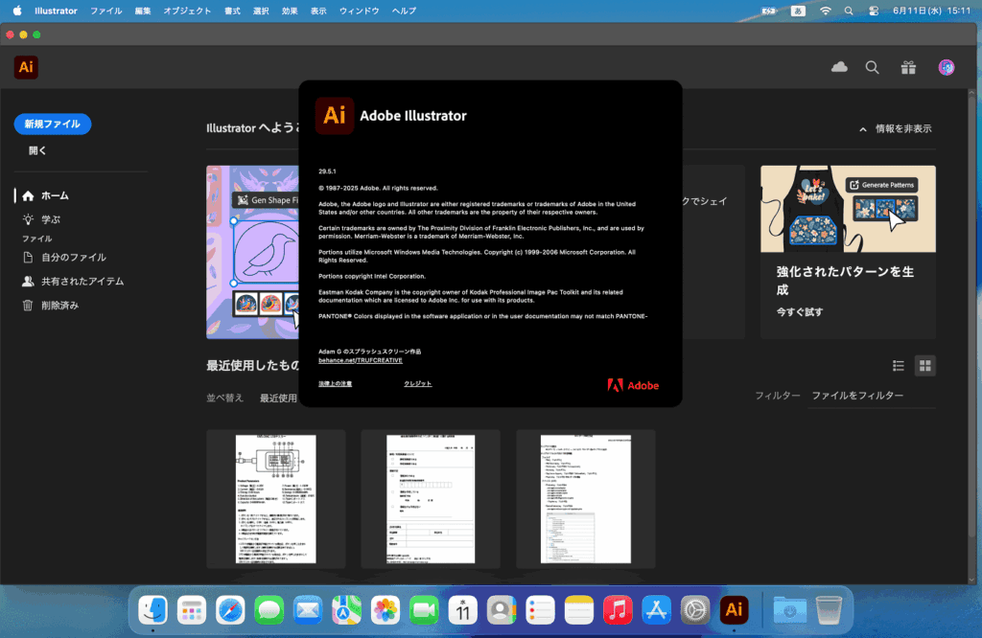Image resolution: width=982 pixels, height=638 pixels.
Task: Open Calendar from the Dock
Action: [463, 610]
